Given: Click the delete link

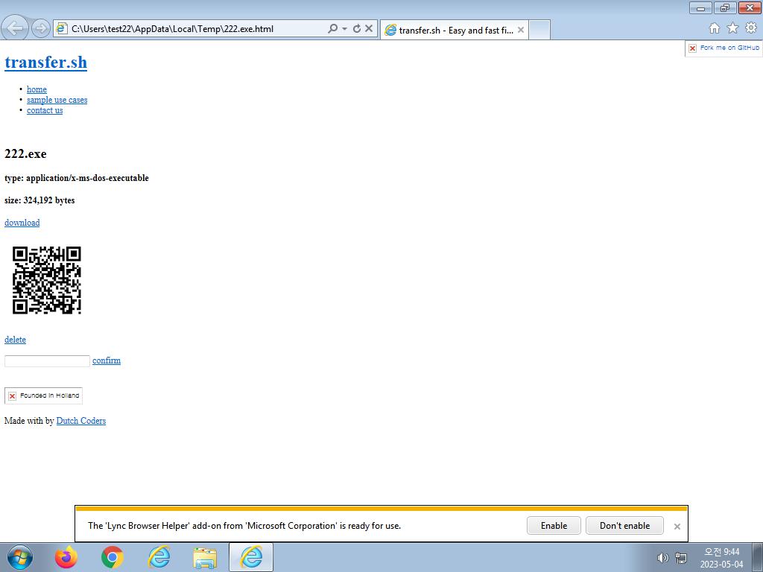Looking at the screenshot, I should click(x=15, y=340).
